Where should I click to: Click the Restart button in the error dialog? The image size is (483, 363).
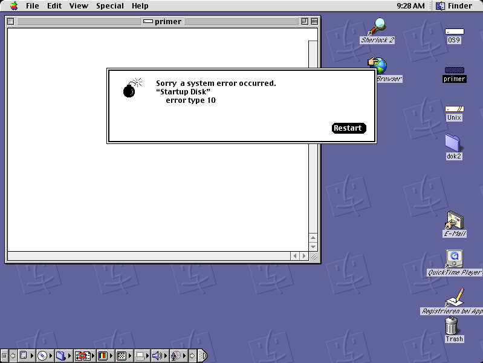point(349,128)
